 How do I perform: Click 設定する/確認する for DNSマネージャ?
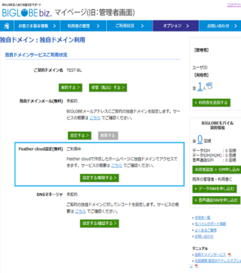99,223
